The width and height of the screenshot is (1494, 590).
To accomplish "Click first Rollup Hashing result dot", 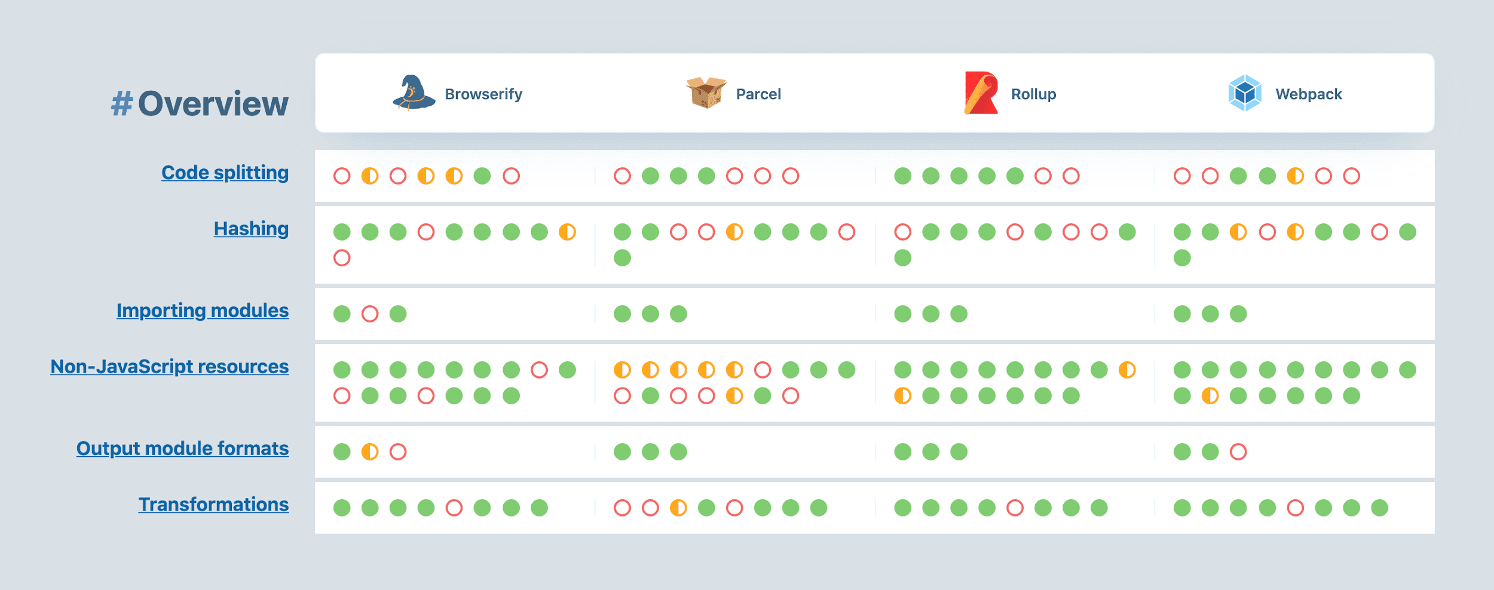I will click(x=902, y=232).
